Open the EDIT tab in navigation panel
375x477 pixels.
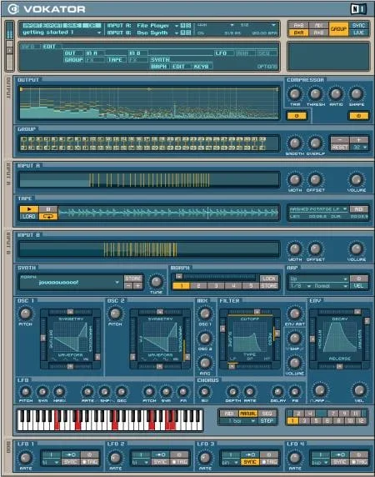click(49, 47)
